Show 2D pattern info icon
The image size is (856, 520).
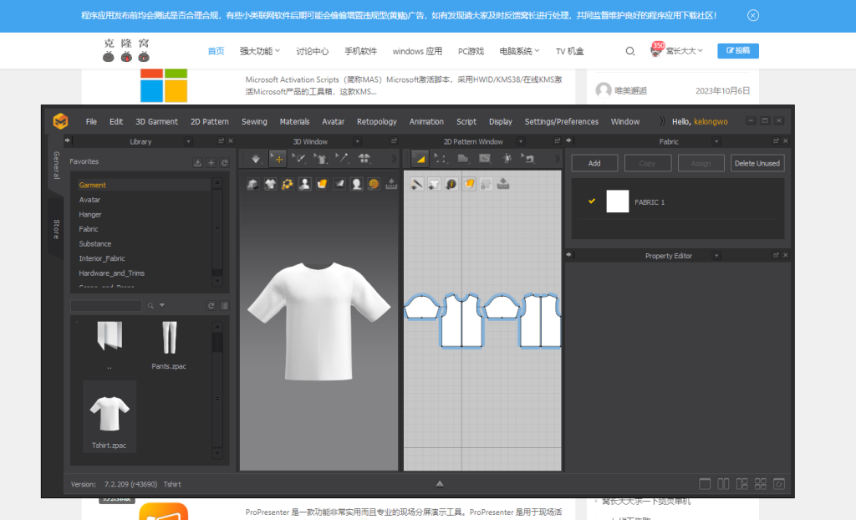coord(451,185)
